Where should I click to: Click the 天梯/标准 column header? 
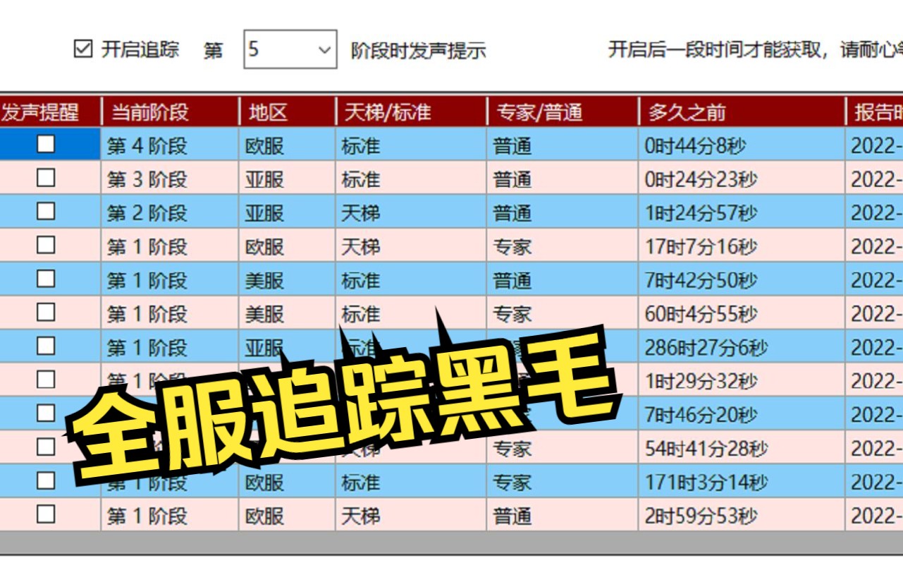(x=411, y=111)
